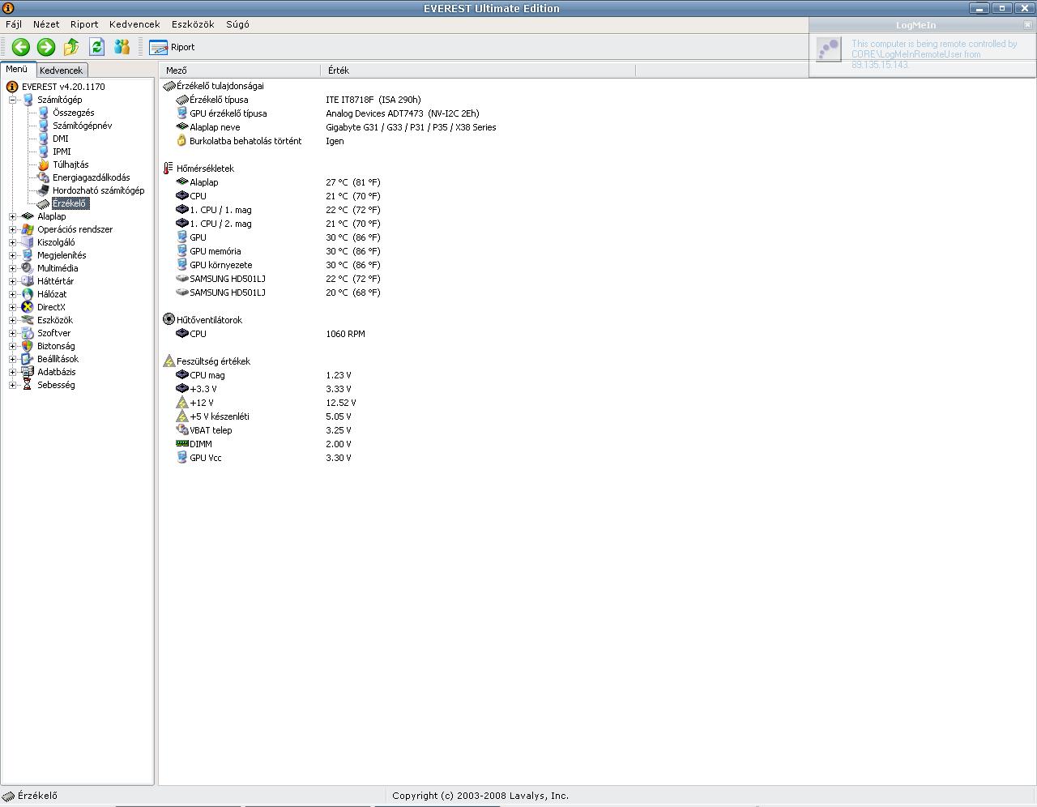Click the Adatbázis tree icon
Viewport: 1037px width, 807px height.
28,372
